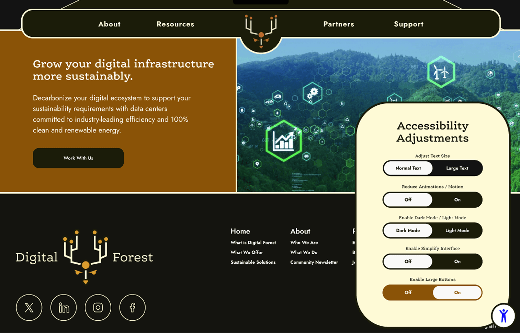Open the Support navbar menu
The image size is (520, 333).
click(x=409, y=24)
